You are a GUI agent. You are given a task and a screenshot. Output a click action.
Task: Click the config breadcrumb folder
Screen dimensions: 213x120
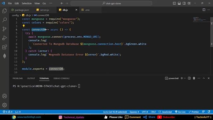(x=15, y=15)
